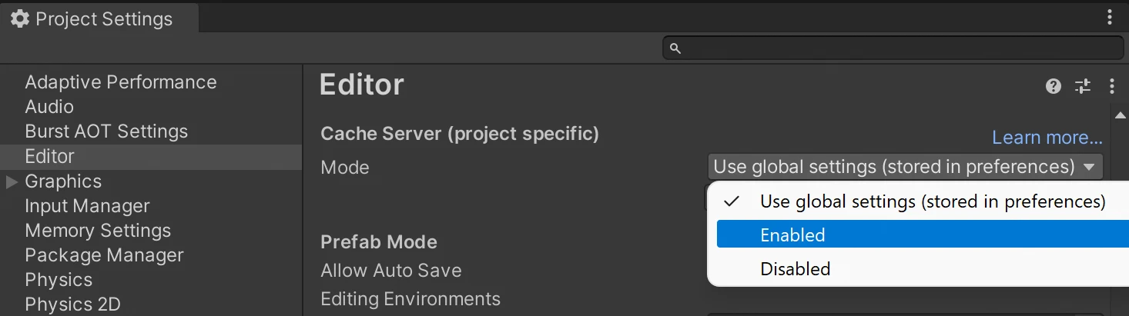Go to Burst AOT Settings
This screenshot has width=1129, height=316.
point(106,131)
